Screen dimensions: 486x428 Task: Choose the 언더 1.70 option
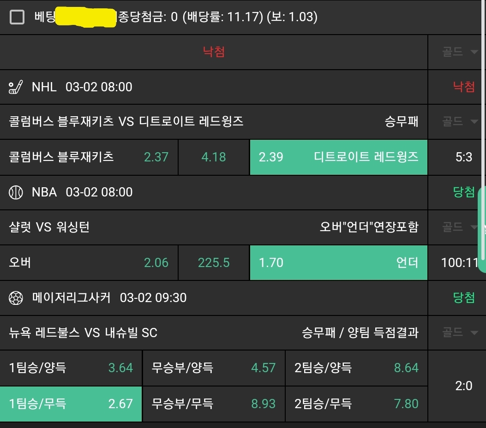338,263
